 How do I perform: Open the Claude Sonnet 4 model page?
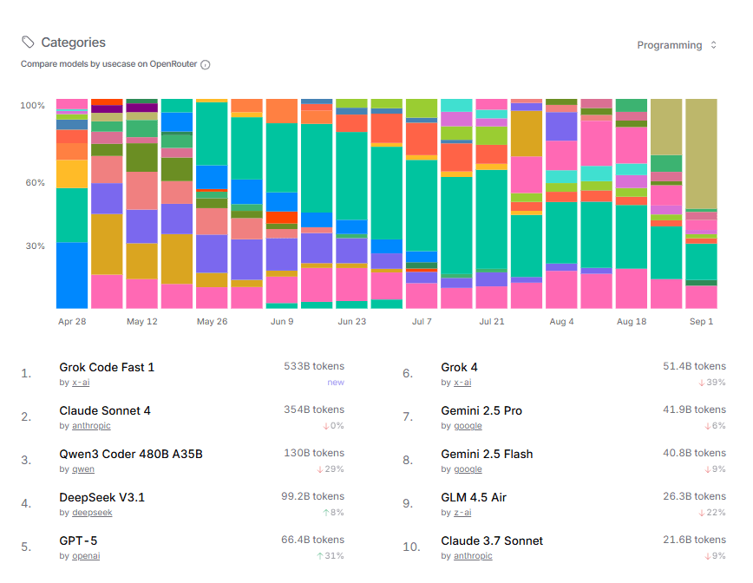coord(105,410)
